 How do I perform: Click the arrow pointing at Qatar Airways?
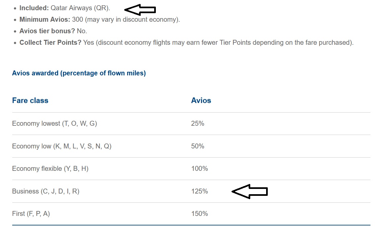point(140,10)
